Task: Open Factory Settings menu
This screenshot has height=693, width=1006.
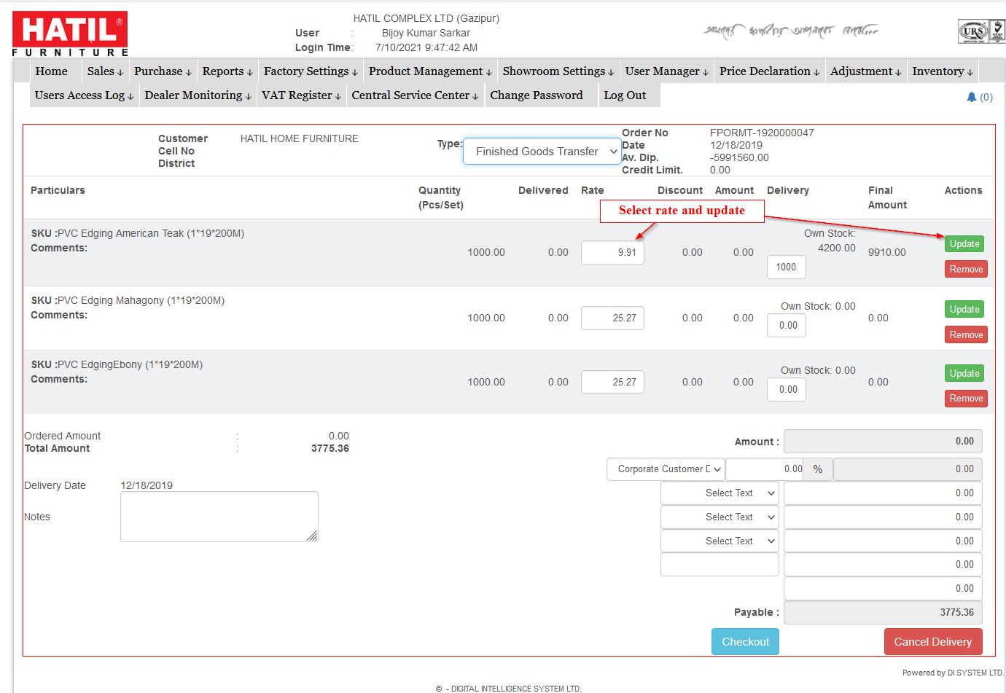Action: click(311, 71)
